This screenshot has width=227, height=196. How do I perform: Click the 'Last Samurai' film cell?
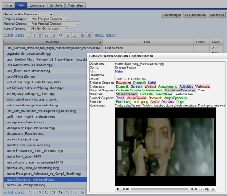[x=148, y=48]
